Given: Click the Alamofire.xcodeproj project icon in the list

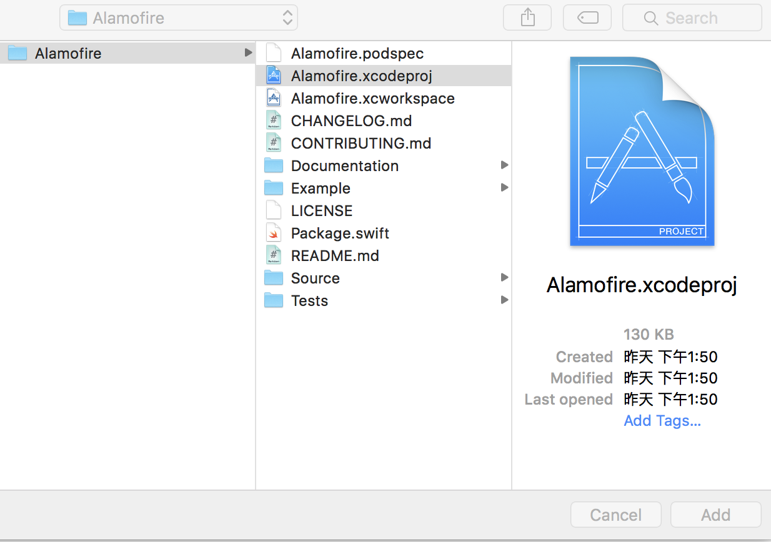Looking at the screenshot, I should 274,76.
